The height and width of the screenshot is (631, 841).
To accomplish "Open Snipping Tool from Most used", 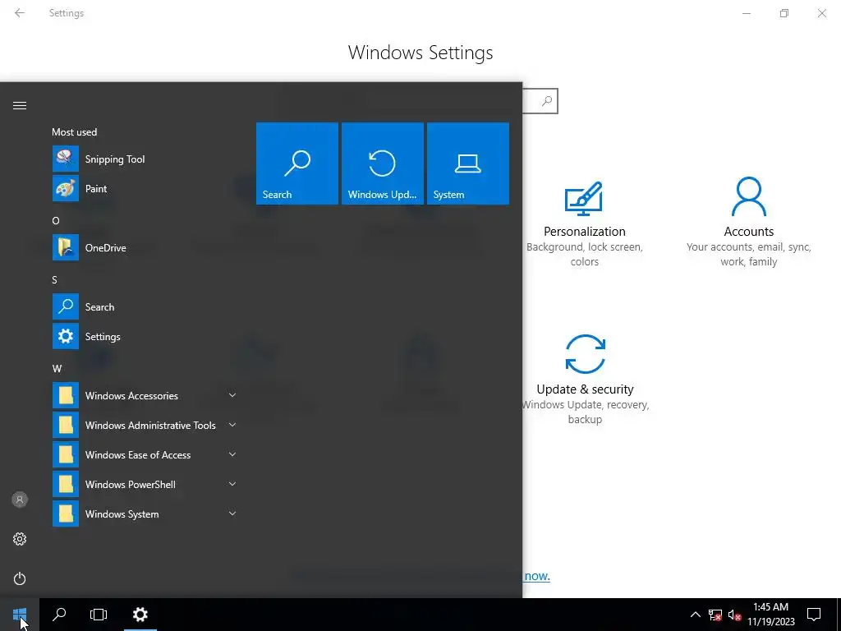I will [x=145, y=159].
